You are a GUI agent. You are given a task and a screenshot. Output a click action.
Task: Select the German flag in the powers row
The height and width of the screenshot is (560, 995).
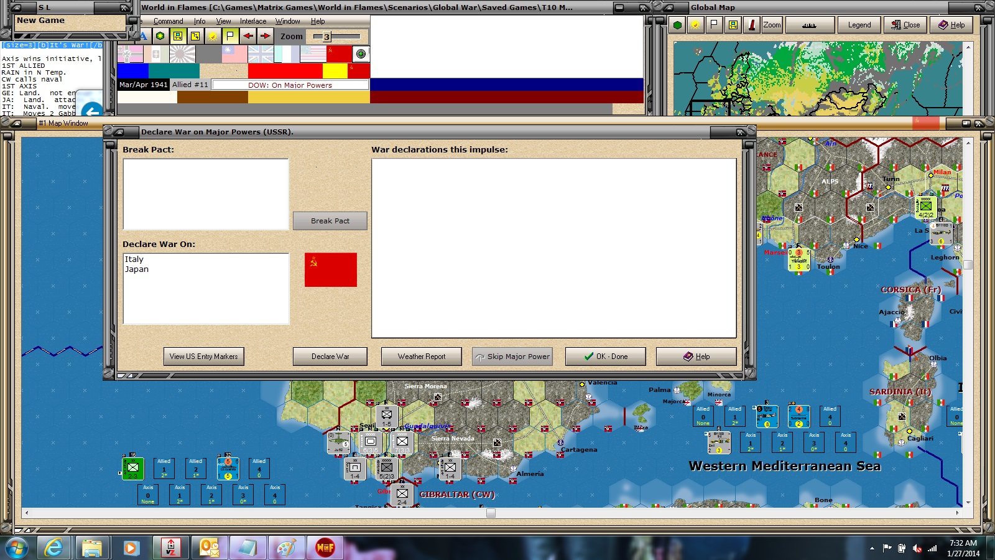[130, 54]
